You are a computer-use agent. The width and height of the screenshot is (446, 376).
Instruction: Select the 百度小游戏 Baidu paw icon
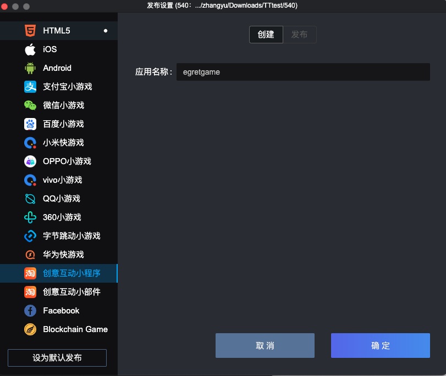(30, 124)
